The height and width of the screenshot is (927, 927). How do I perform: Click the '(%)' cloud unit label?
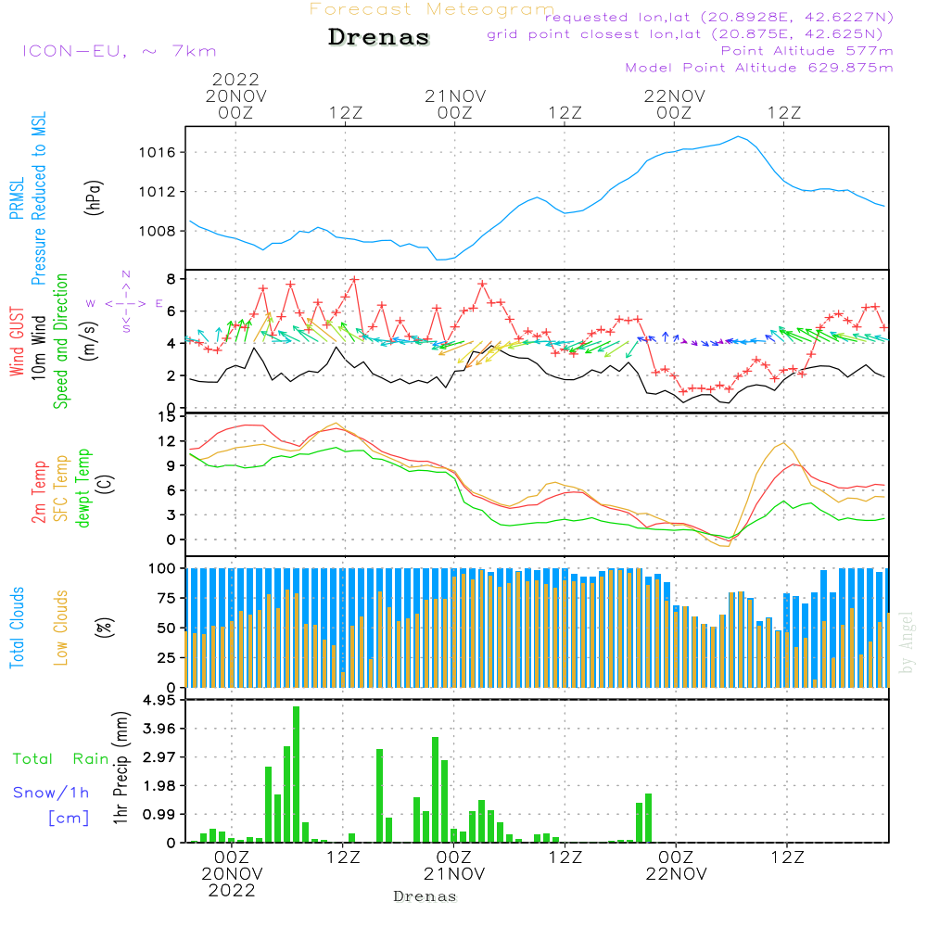click(x=105, y=628)
